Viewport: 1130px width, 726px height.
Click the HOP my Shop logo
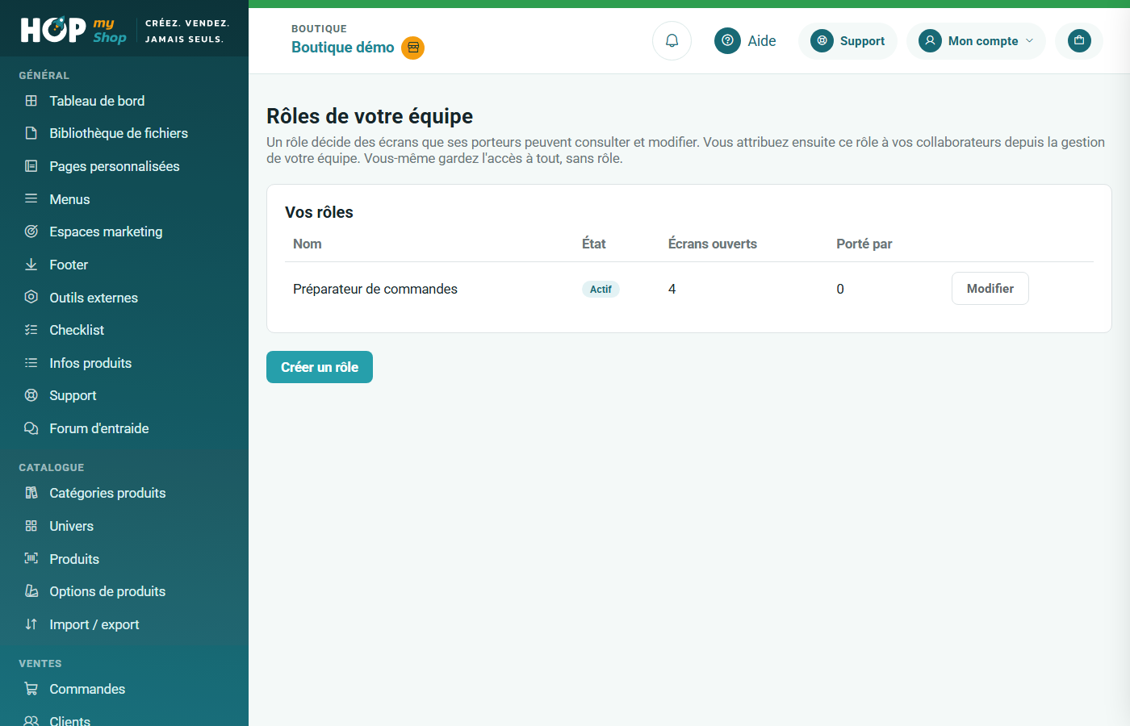coord(73,30)
